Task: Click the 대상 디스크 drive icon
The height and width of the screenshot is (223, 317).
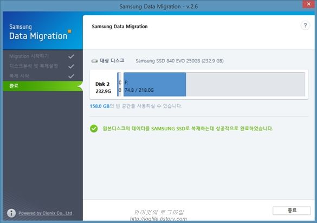Action: pyautogui.click(x=94, y=61)
